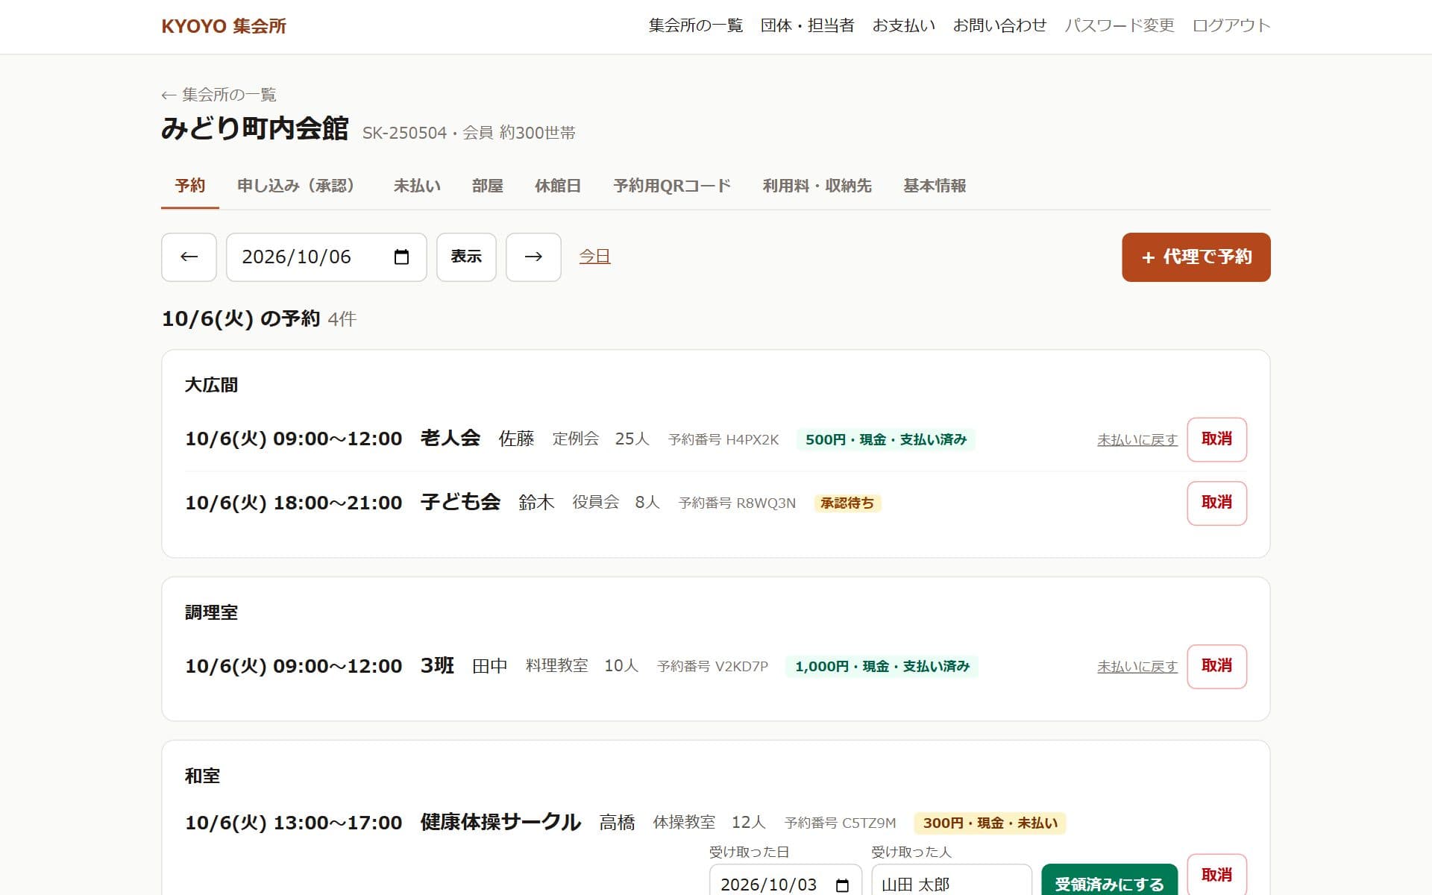Screen dimensions: 1432x895
Task: Focus 受け取った人 field with 山田 太郎
Action: click(x=952, y=882)
